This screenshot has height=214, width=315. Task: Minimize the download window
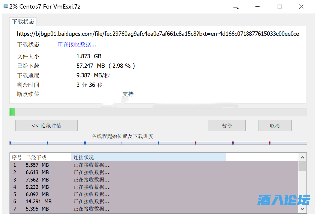point(257,7)
